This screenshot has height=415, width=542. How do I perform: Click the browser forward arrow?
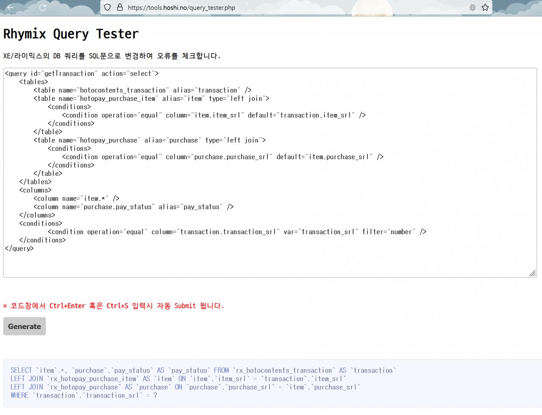click(26, 7)
